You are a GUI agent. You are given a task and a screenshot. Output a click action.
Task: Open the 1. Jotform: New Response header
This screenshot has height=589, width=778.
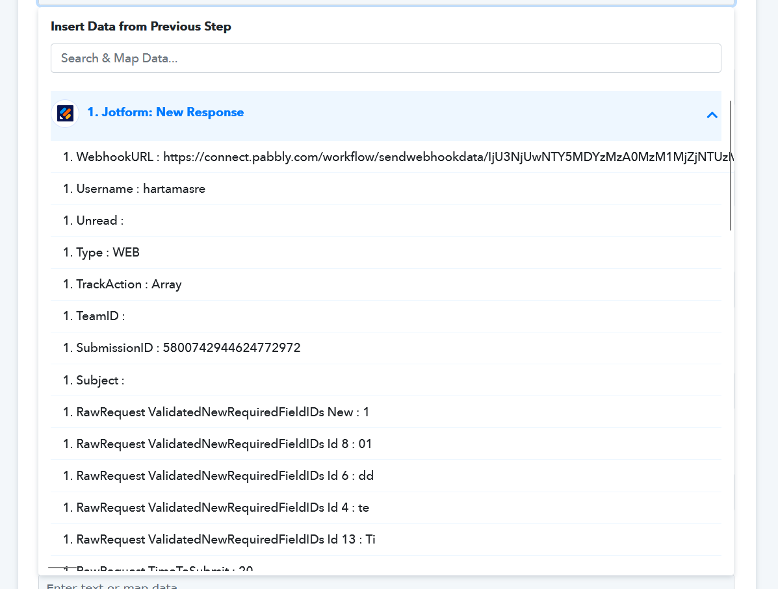(x=385, y=116)
